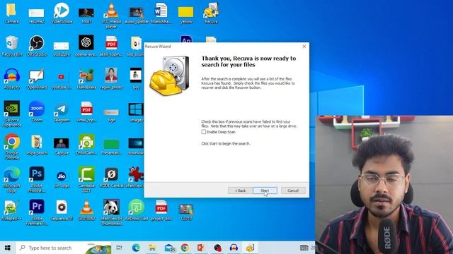
Task: Switch to Audacity on the taskbar
Action: tap(234, 248)
